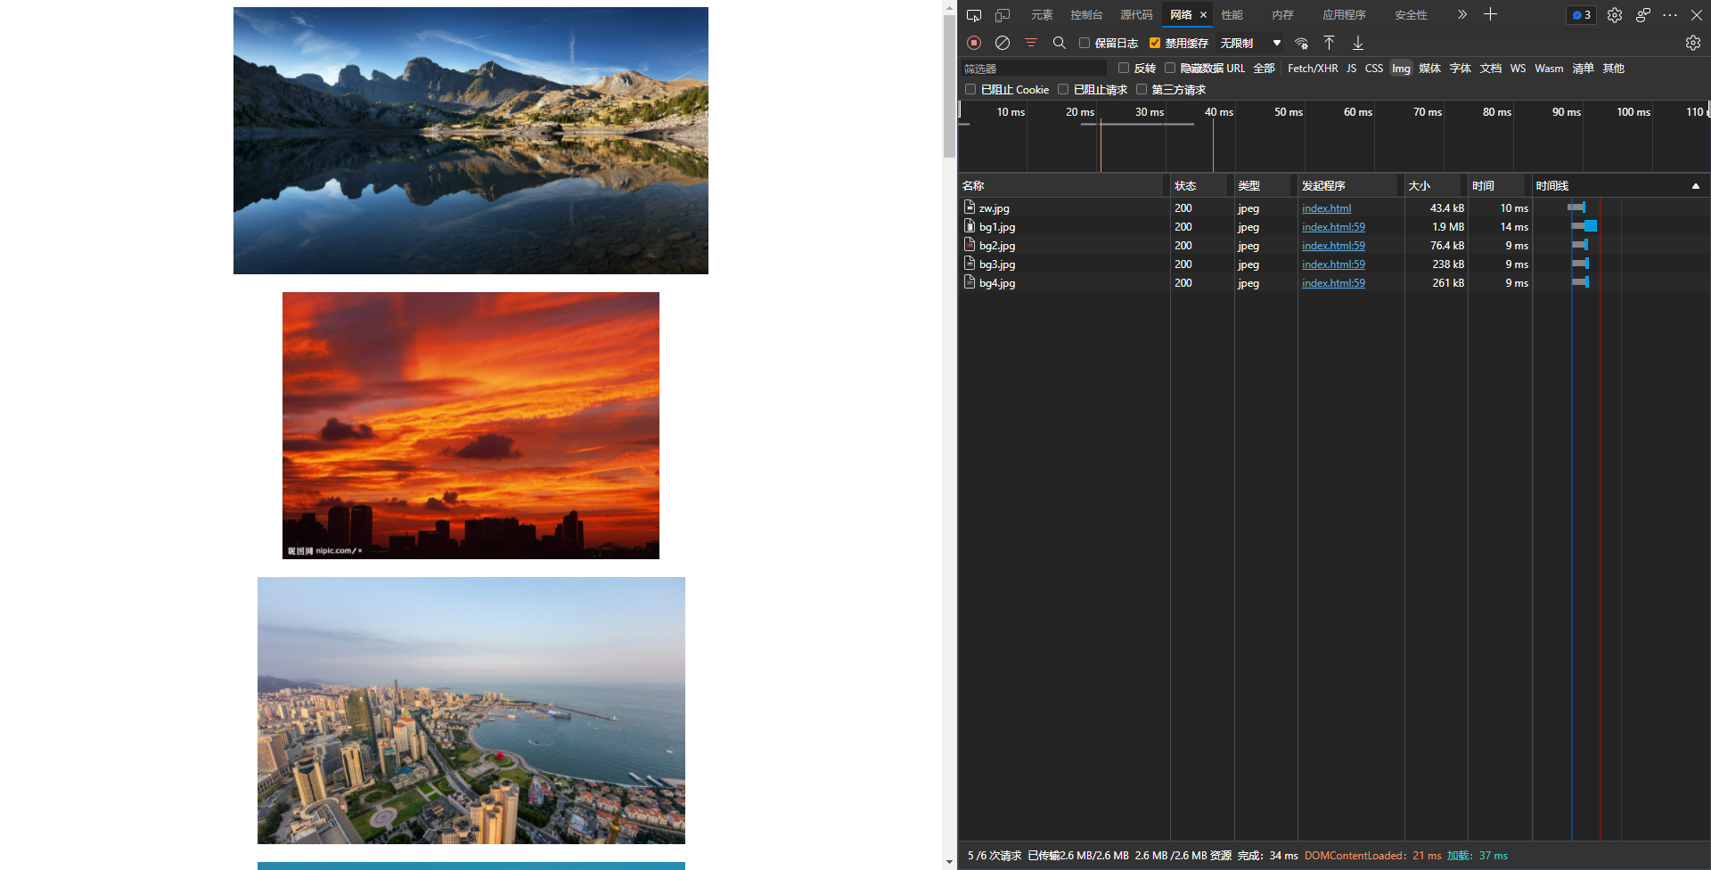The width and height of the screenshot is (1711, 870).
Task: Toggle the filter funnel icon
Action: pos(1031,43)
